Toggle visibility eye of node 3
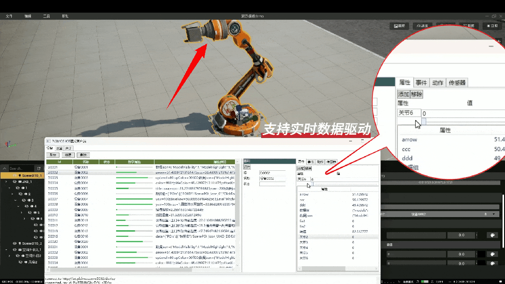 coord(24,200)
